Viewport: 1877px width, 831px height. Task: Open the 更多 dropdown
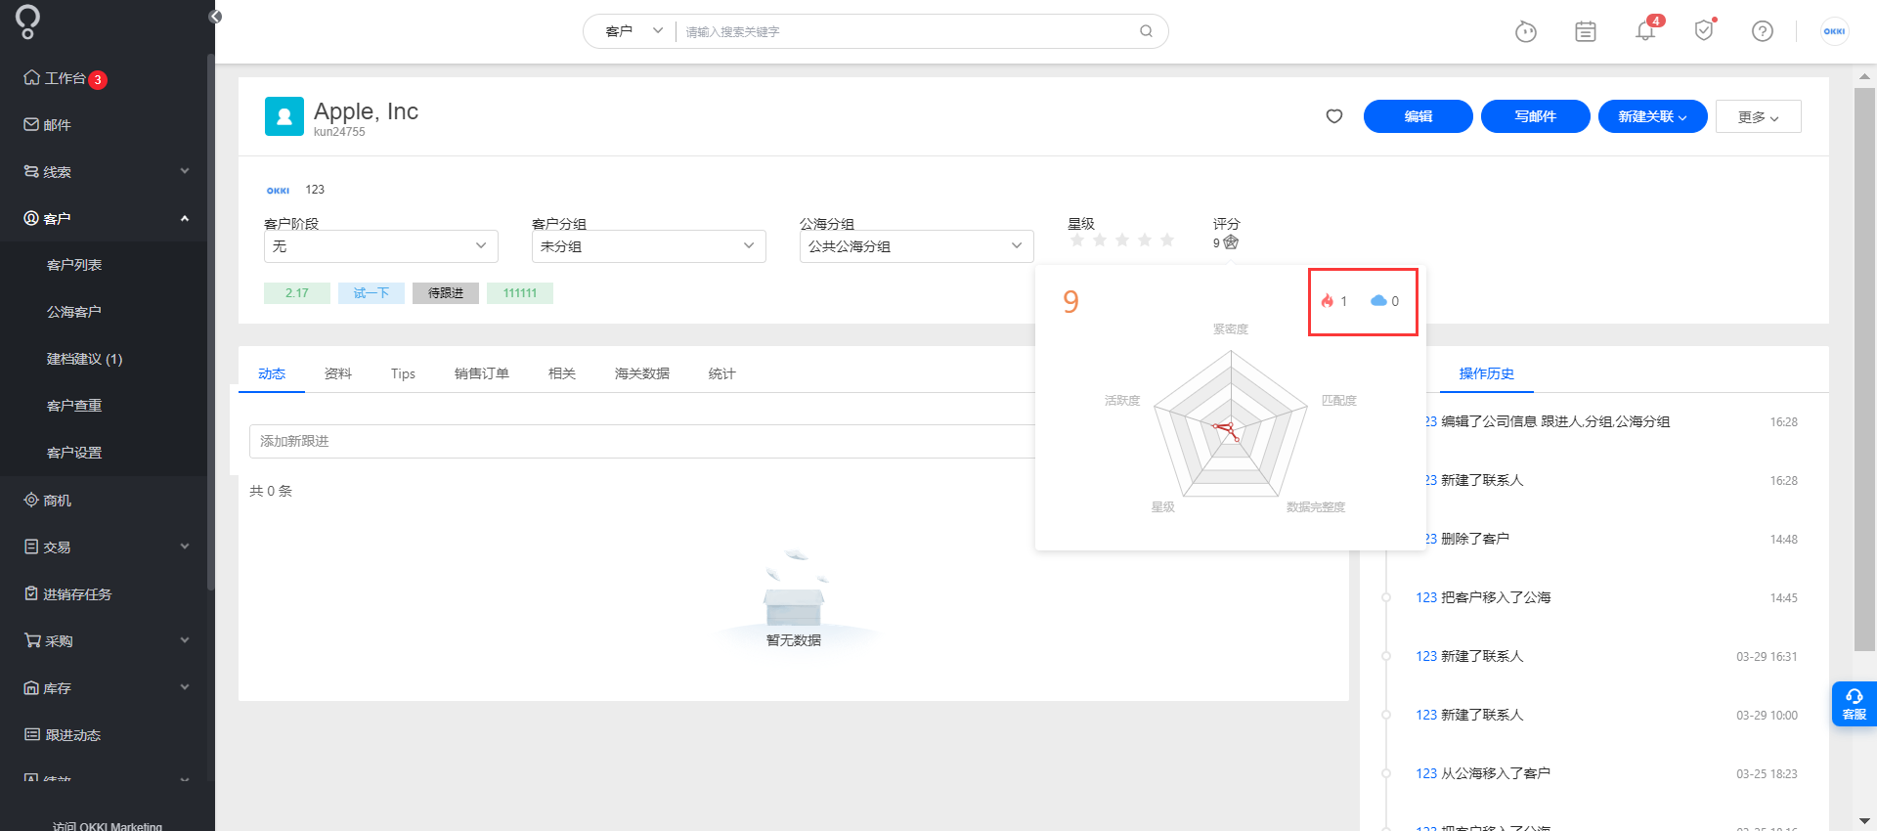pyautogui.click(x=1759, y=116)
